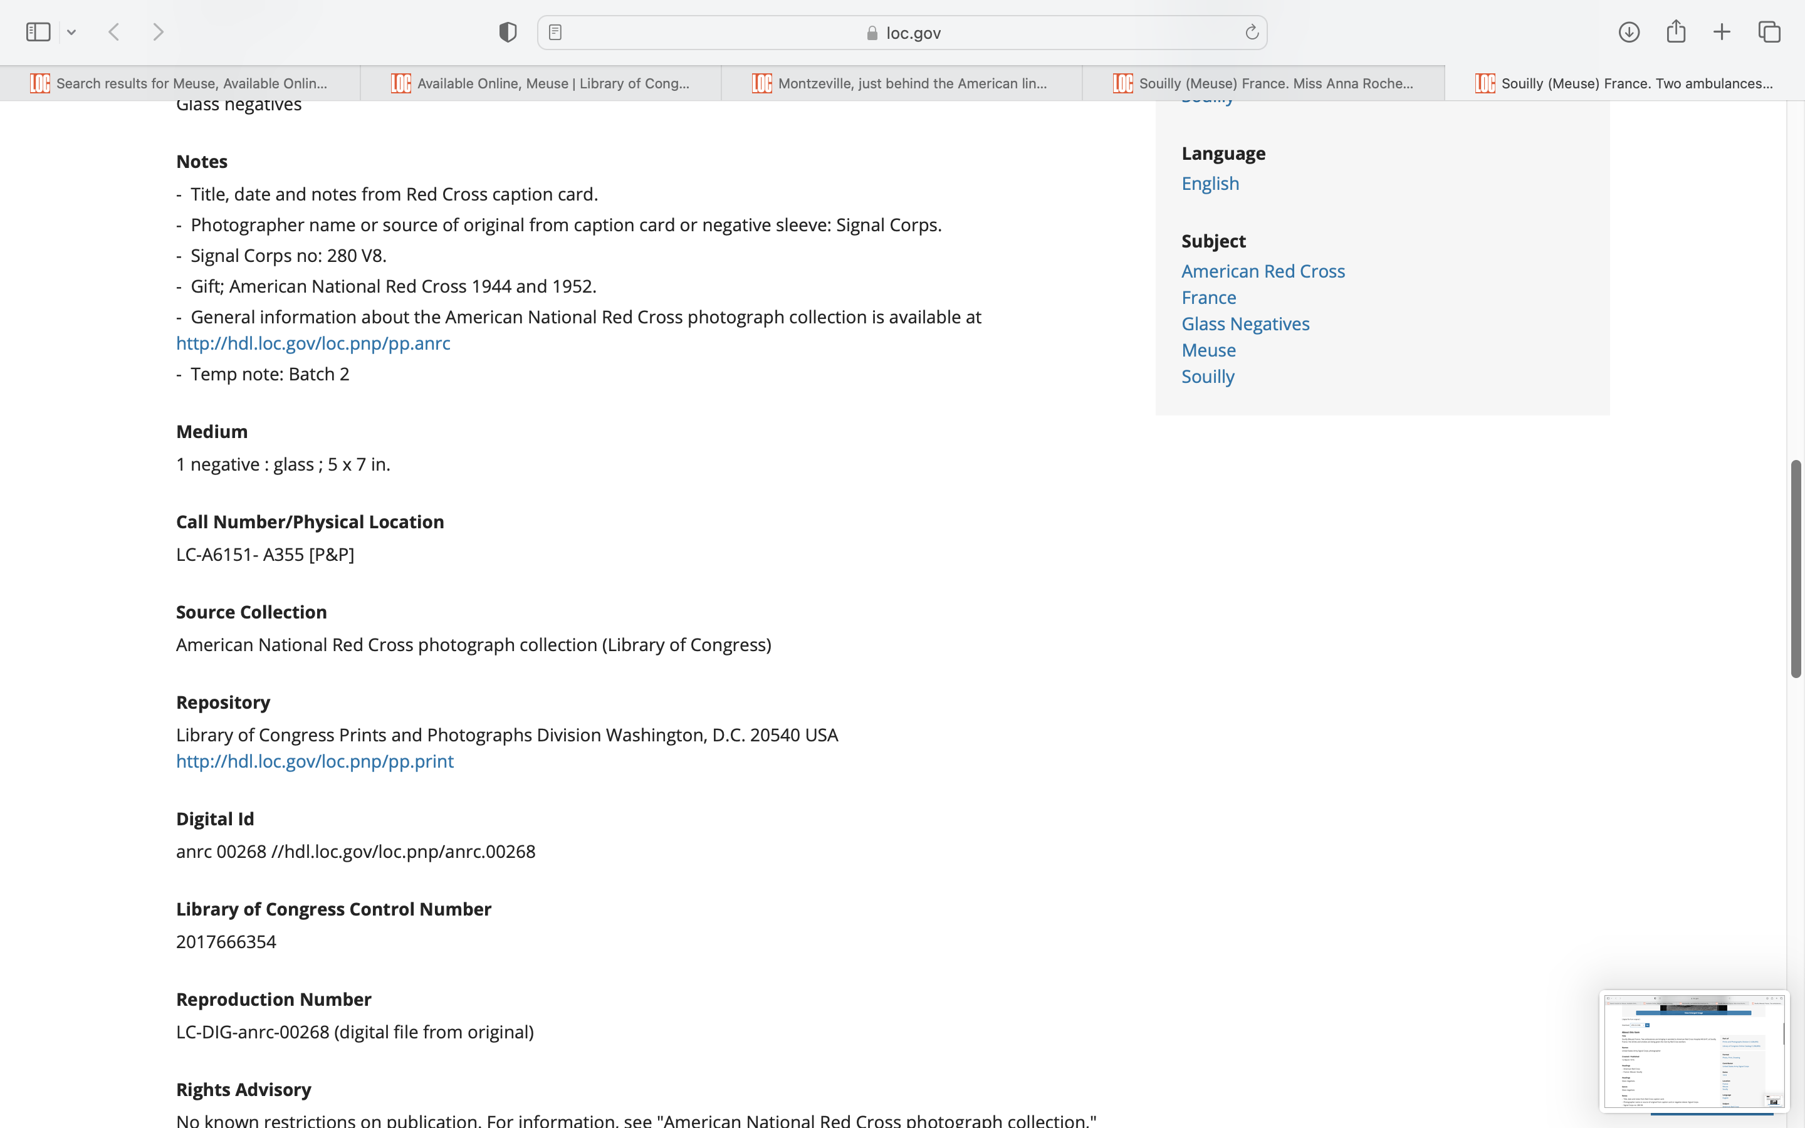The image size is (1805, 1128).
Task: Select American Red Cross subject link
Action: tap(1263, 271)
